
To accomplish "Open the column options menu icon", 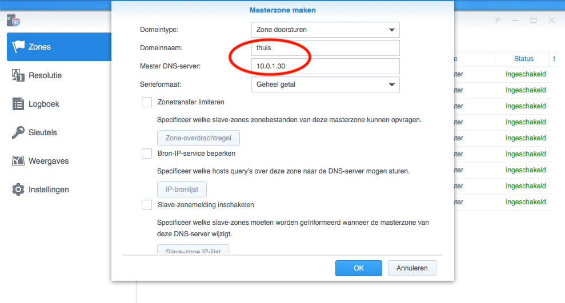I will coord(554,59).
